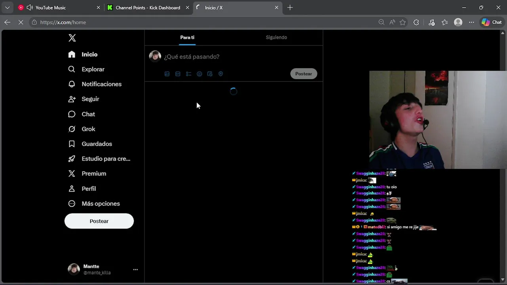Viewport: 507px width, 285px height.
Task: Open Premium subscription page
Action: pyautogui.click(x=87, y=173)
